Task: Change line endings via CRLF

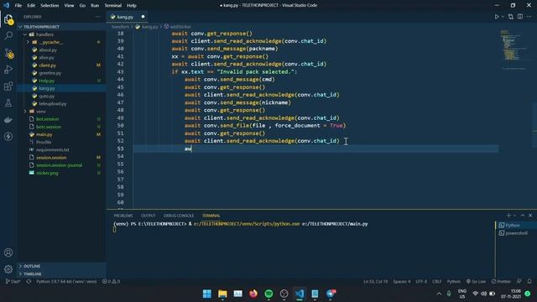Action: pyautogui.click(x=437, y=282)
